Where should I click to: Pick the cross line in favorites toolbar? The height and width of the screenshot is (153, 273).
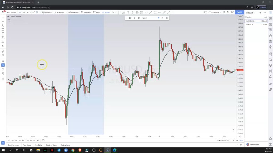tap(146, 12)
